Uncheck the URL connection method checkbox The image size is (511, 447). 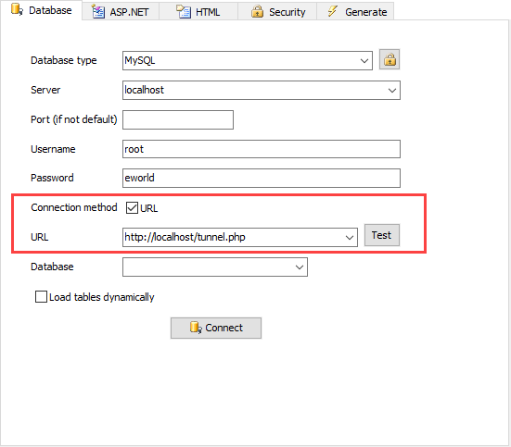(x=132, y=208)
